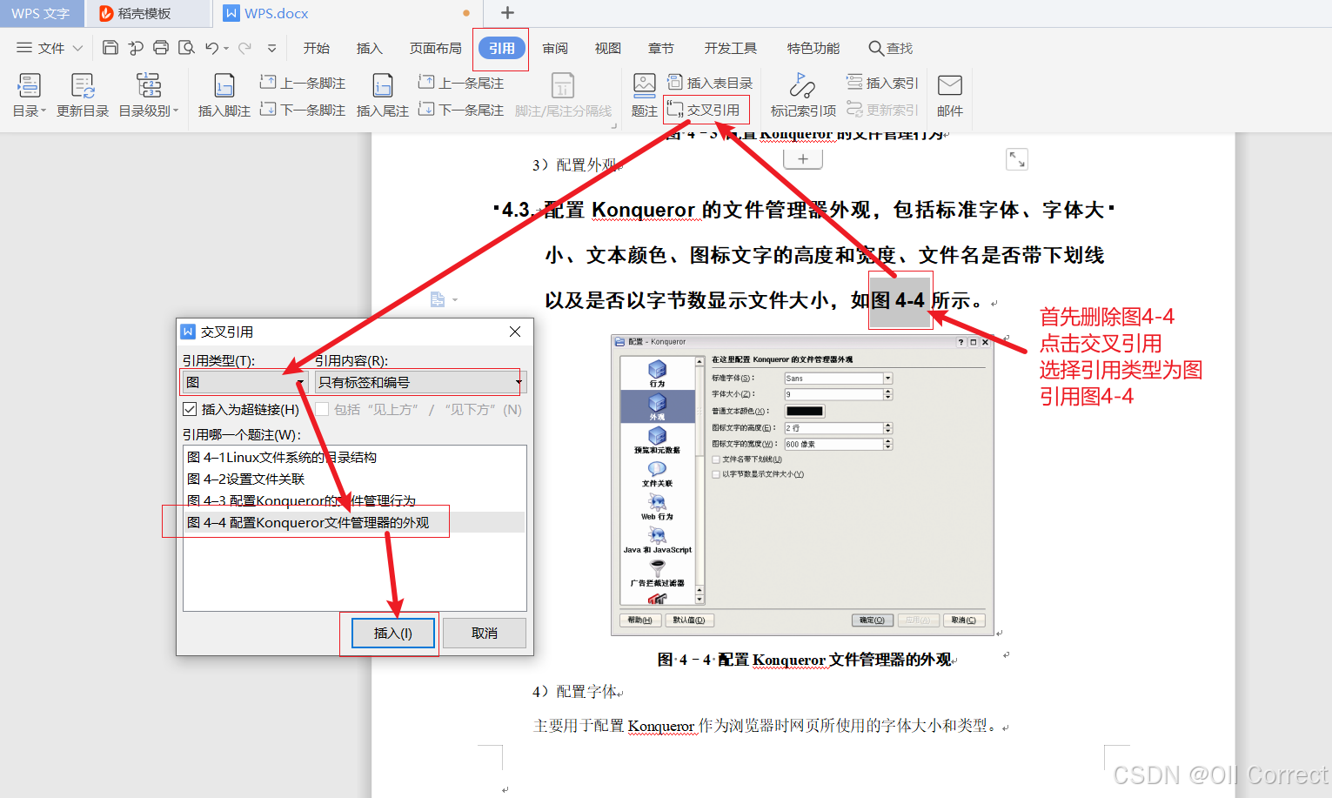The image size is (1332, 798).
Task: Click 交叉引用 cross-reference button
Action: tap(704, 110)
